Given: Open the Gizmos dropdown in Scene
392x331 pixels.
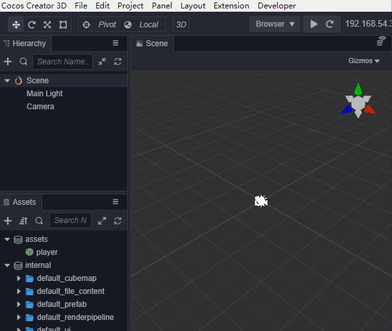Looking at the screenshot, I should (364, 60).
